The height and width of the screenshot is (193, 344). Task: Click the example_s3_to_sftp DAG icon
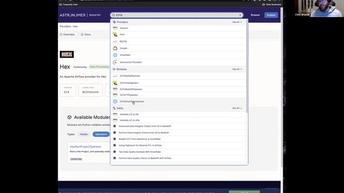click(x=115, y=120)
